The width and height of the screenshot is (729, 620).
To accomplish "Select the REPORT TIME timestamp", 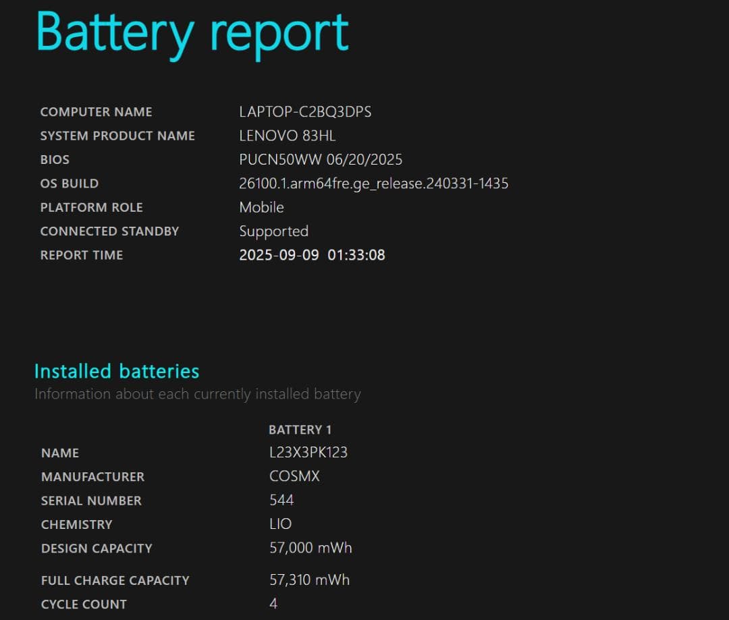I will [x=311, y=255].
